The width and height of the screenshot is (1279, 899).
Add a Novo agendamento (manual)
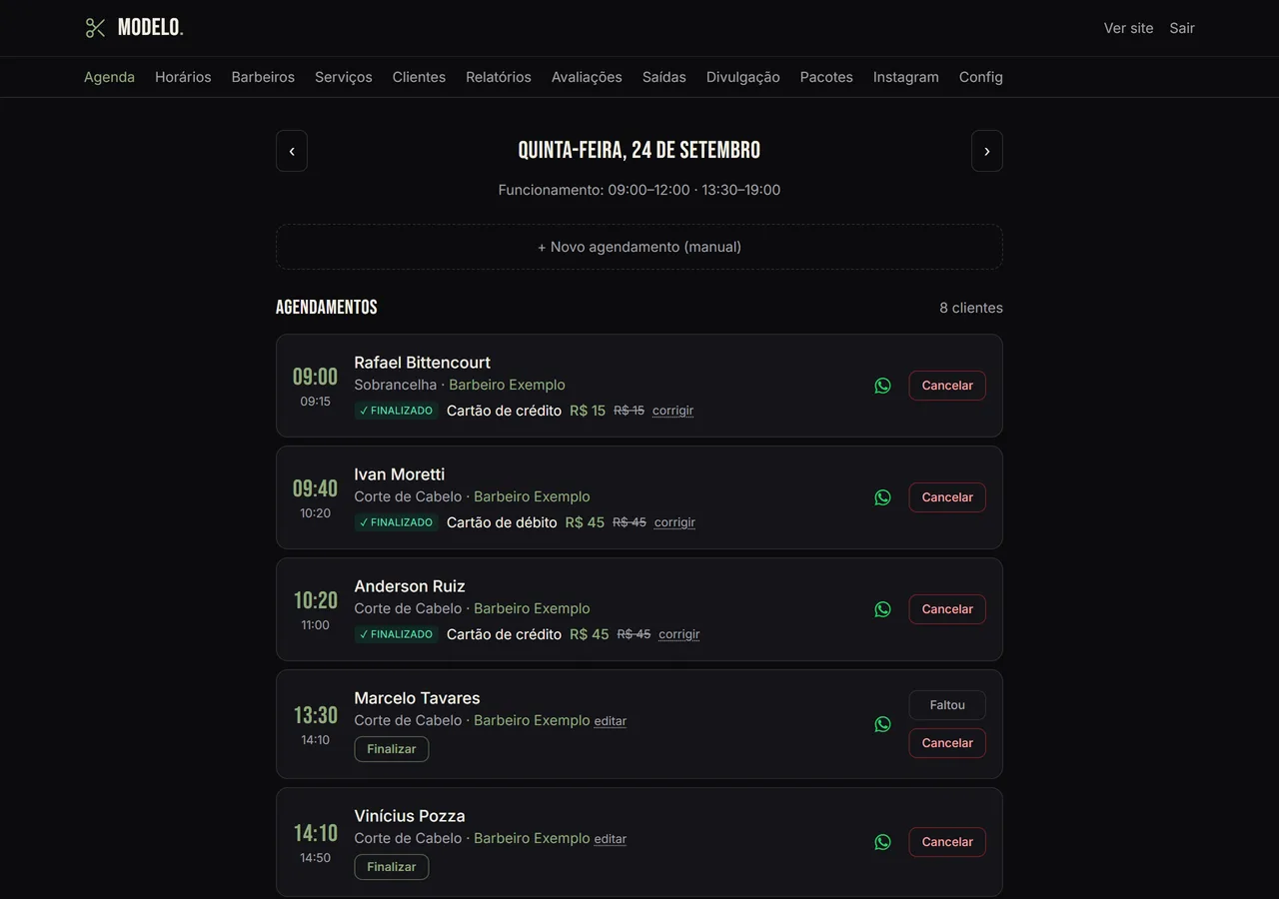tap(639, 247)
